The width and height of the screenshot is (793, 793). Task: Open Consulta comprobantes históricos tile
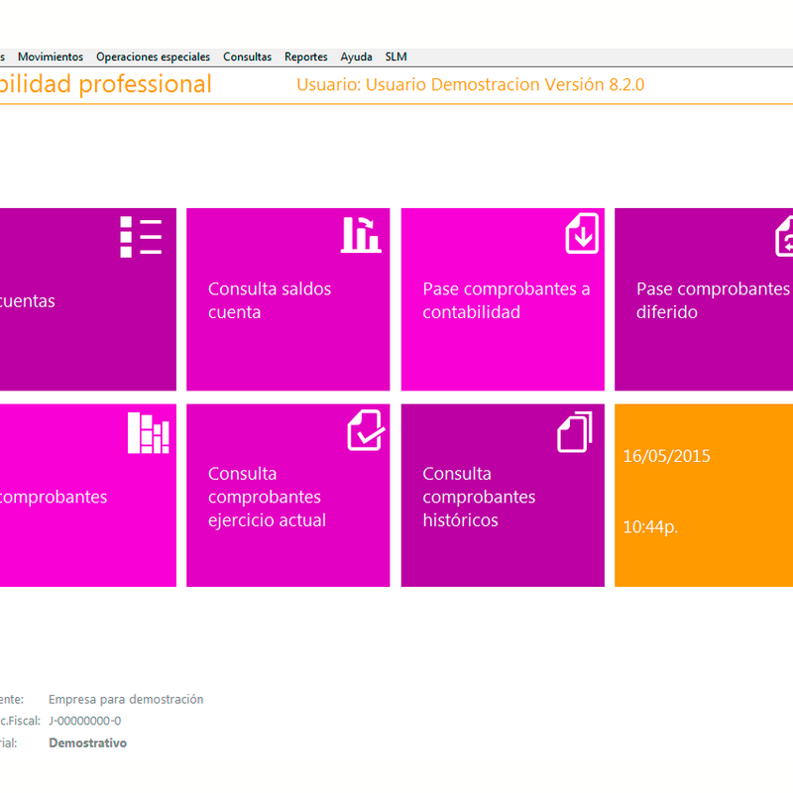point(503,496)
